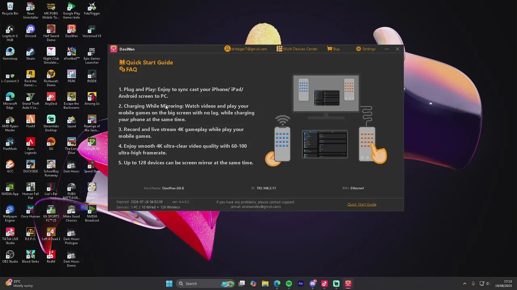This screenshot has width=517, height=290.
Task: Select the FiveMods desktop icon
Action: 10,144
